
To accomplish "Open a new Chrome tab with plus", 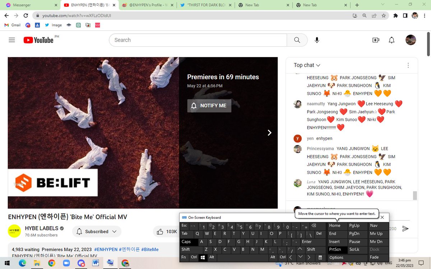I will pos(357,5).
